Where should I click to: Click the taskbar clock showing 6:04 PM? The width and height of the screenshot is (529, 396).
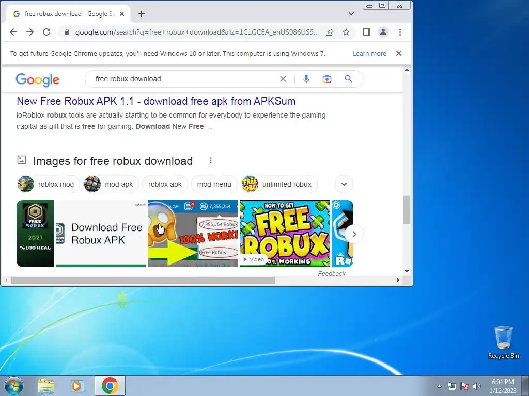[x=503, y=386]
